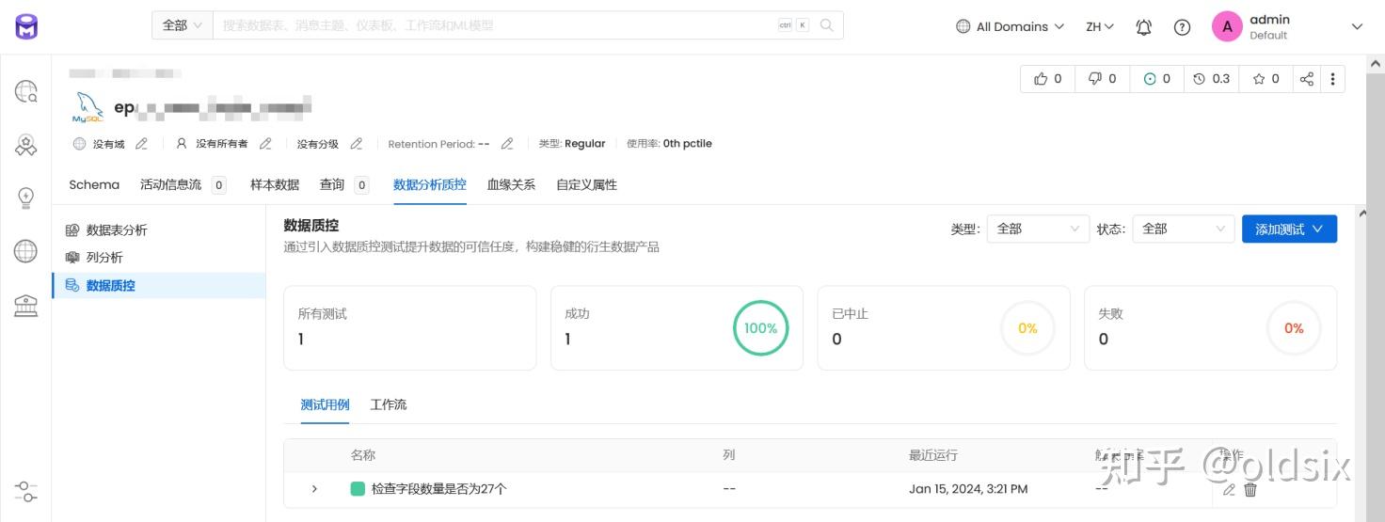Click the 使用率: 0th pctile label
Viewport: 1385px width, 522px height.
(x=669, y=144)
